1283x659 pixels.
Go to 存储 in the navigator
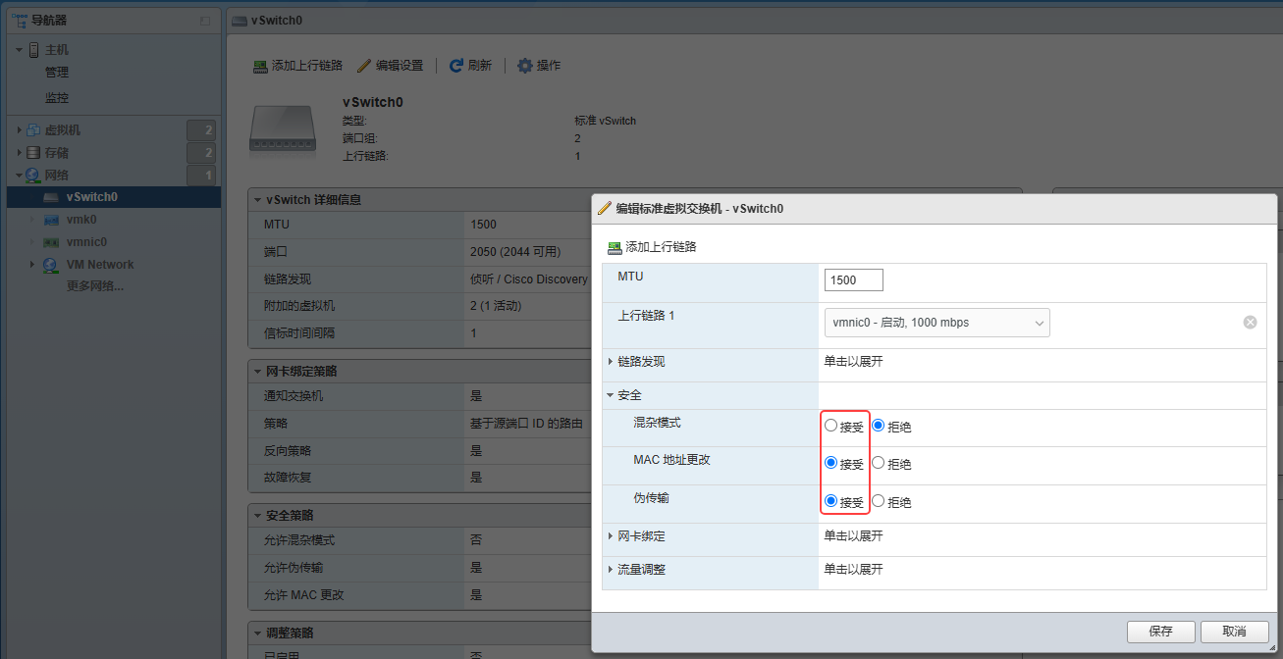pos(57,153)
